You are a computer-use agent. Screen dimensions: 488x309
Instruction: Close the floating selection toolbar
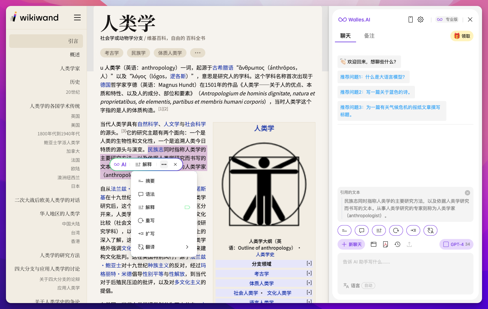(x=175, y=164)
